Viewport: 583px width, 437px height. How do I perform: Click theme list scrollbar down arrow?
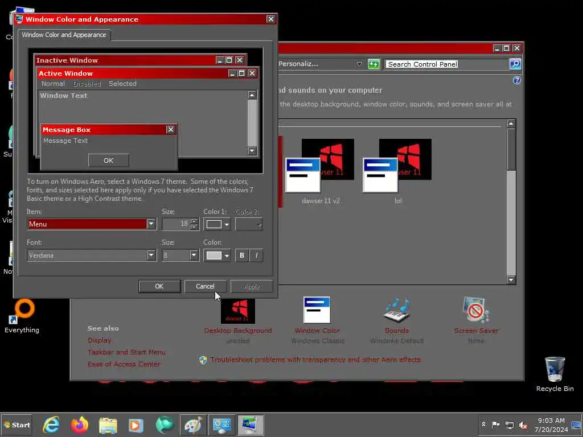511,280
